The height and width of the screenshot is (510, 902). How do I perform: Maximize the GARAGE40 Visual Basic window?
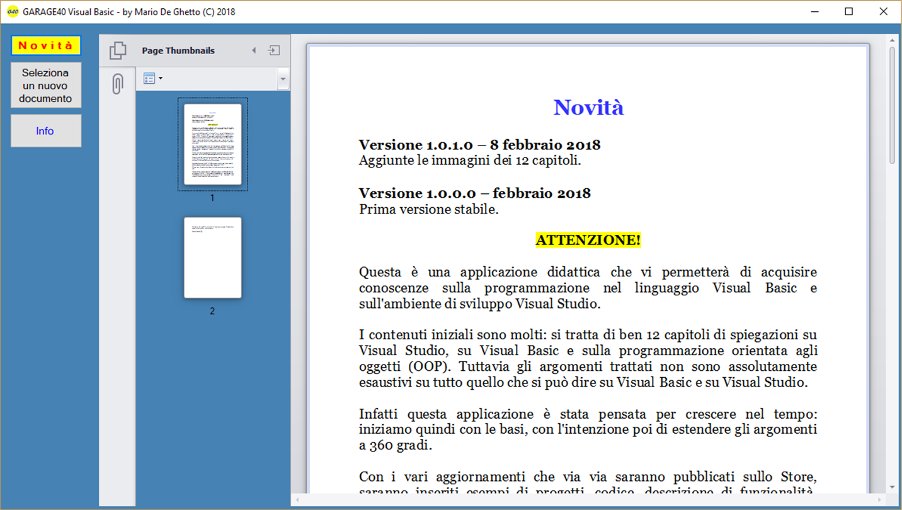pos(849,11)
